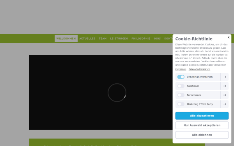Click the Alle akzeptieren button
The width and height of the screenshot is (234, 146).
(202, 116)
